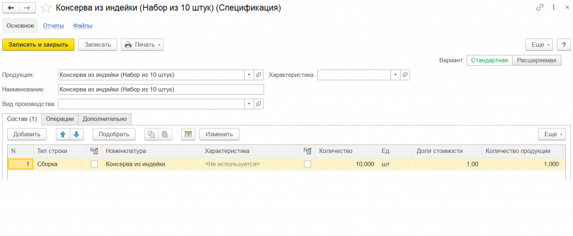Viewport: 573px width, 236px height.
Task: Click row number 1 cell
Action: [x=21, y=164]
